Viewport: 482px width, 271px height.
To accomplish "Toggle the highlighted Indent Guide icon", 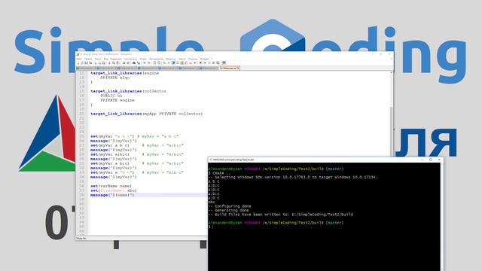I will (173, 62).
